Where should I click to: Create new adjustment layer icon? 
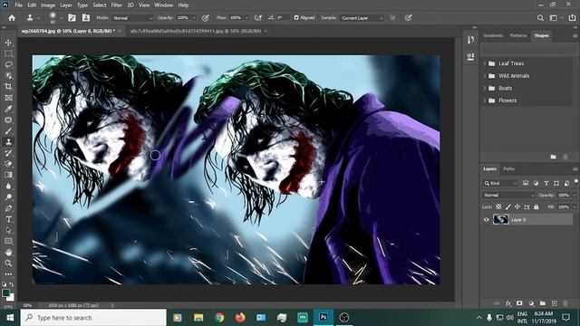click(531, 303)
